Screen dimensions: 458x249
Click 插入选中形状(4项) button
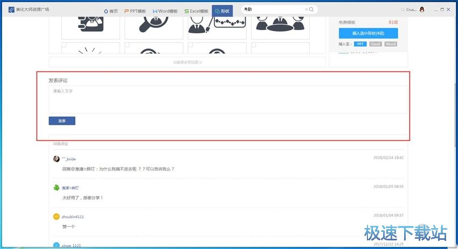click(368, 33)
